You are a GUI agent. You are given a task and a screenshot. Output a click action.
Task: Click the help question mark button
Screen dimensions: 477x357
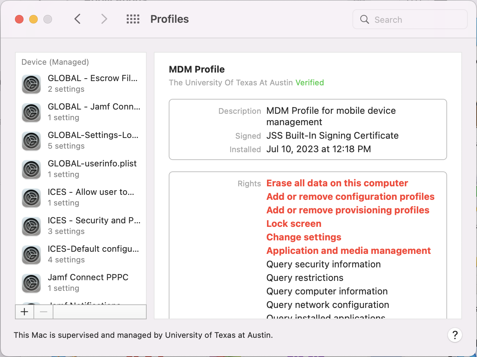coord(455,335)
